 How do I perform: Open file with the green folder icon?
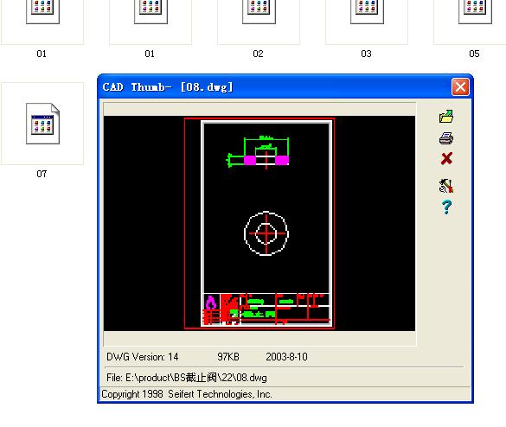(446, 117)
